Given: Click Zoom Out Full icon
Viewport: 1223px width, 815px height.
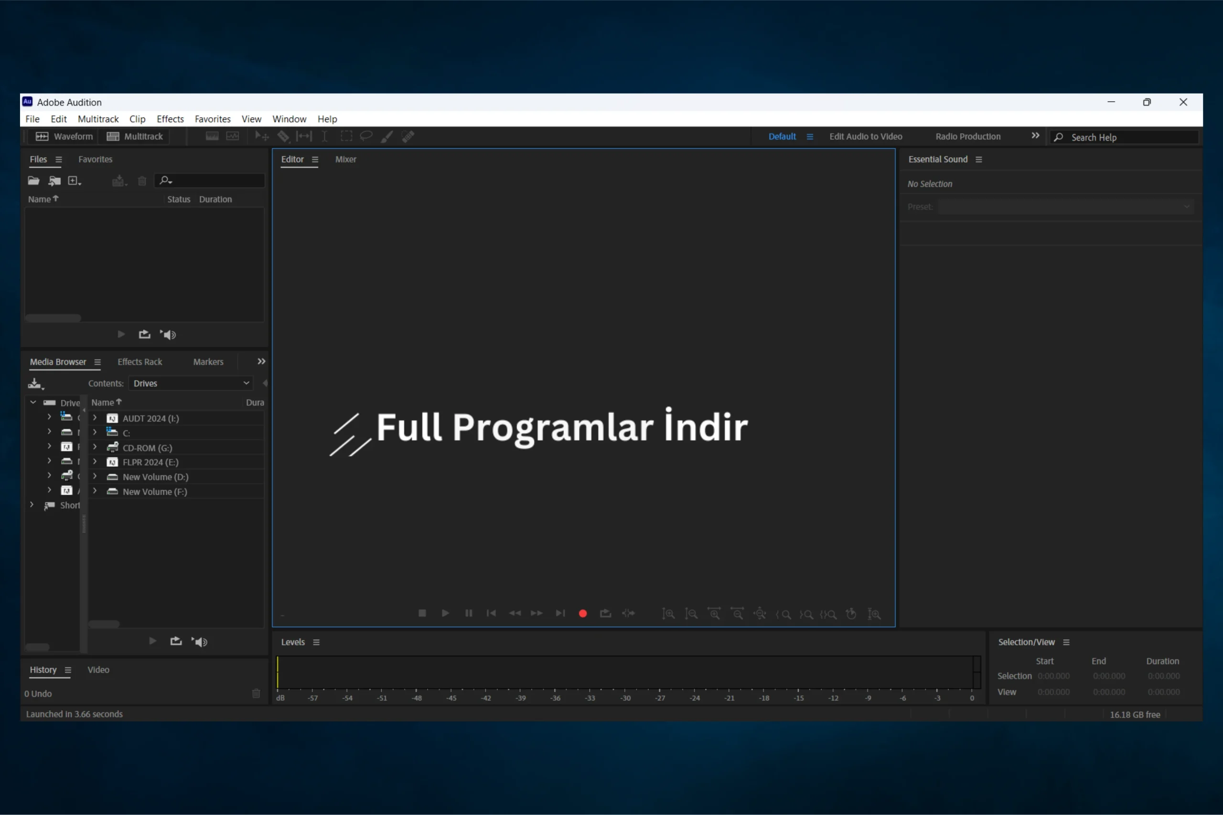Looking at the screenshot, I should [760, 614].
